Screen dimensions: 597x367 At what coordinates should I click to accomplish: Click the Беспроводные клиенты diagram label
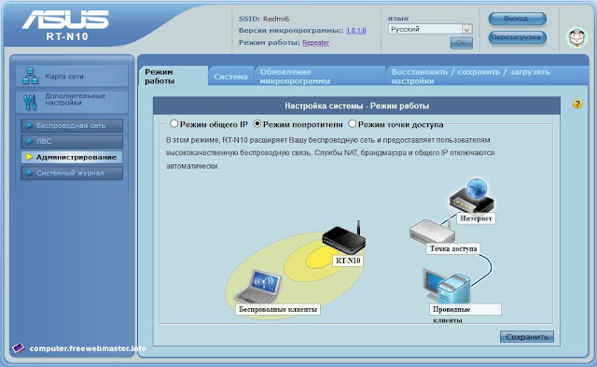278,309
